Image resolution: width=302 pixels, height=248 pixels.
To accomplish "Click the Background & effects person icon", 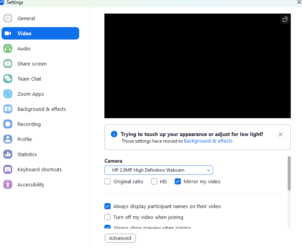I will (8, 109).
